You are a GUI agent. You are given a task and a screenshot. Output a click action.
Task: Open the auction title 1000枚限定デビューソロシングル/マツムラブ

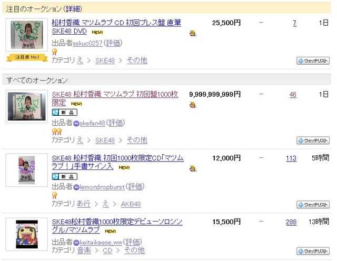(x=117, y=226)
